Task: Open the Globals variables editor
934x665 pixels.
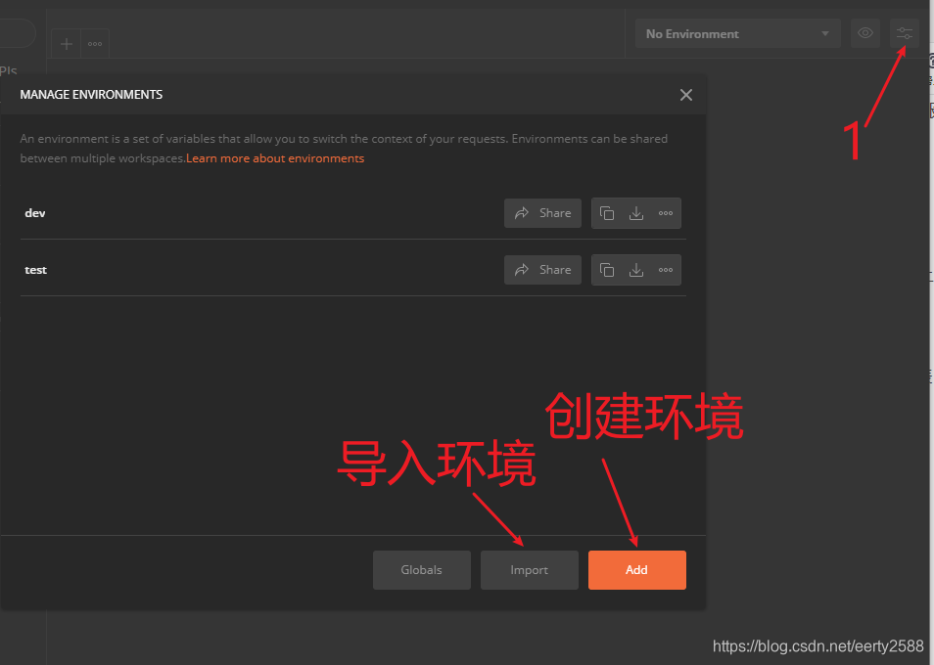Action: (421, 569)
